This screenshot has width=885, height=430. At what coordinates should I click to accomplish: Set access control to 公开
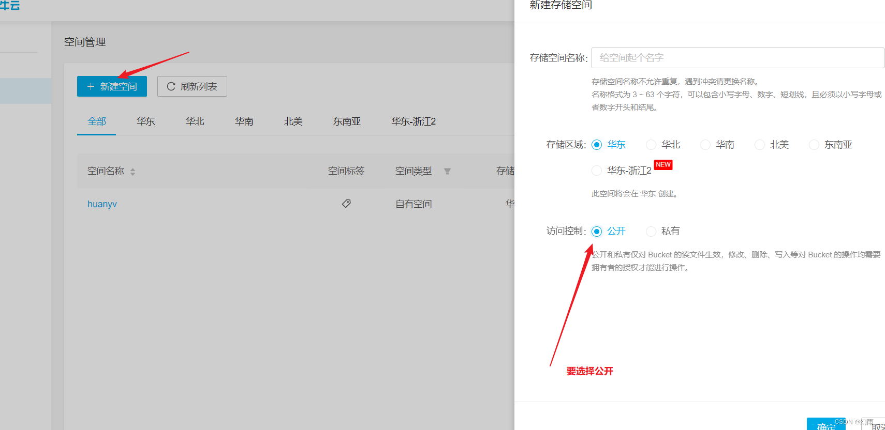click(597, 231)
